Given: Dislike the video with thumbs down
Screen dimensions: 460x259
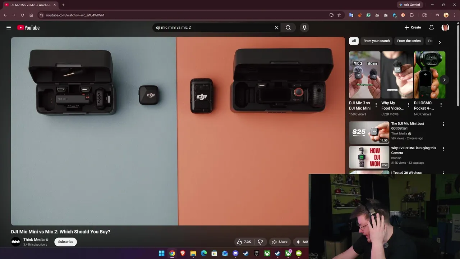Looking at the screenshot, I should (x=261, y=242).
